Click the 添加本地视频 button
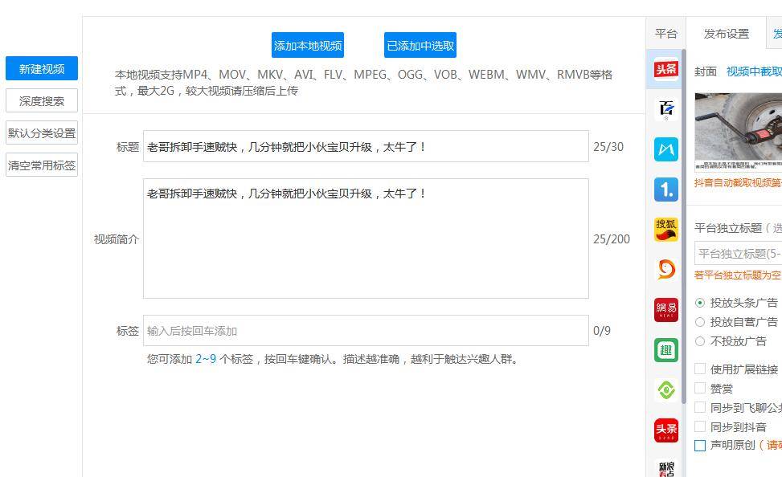782x477 pixels. point(308,46)
